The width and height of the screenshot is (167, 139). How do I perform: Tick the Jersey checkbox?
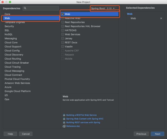63,38
